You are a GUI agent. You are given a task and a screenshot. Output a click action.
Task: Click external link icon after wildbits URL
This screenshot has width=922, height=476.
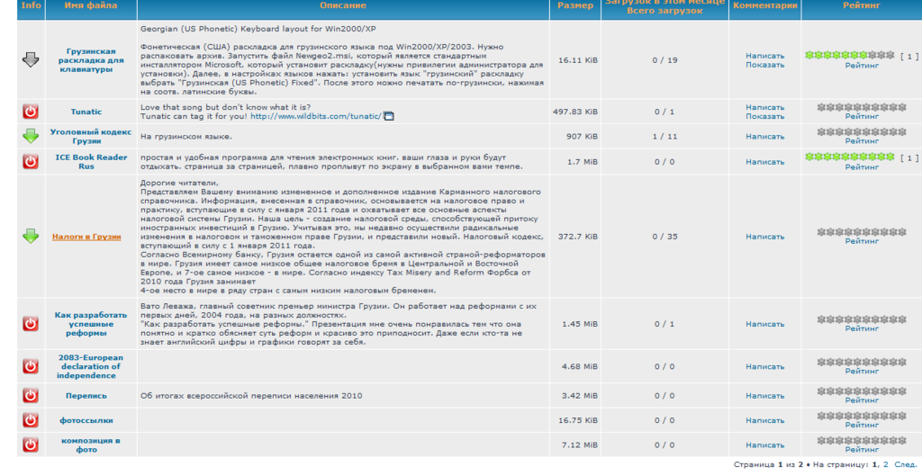click(389, 116)
